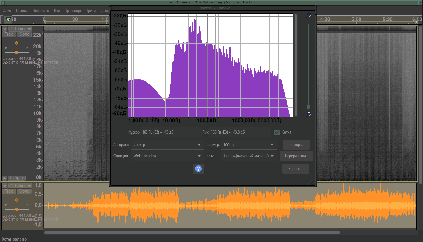Screen dimensions: 423x242
Task: Toggle the Сетка grid checkbox
Action: [277, 132]
